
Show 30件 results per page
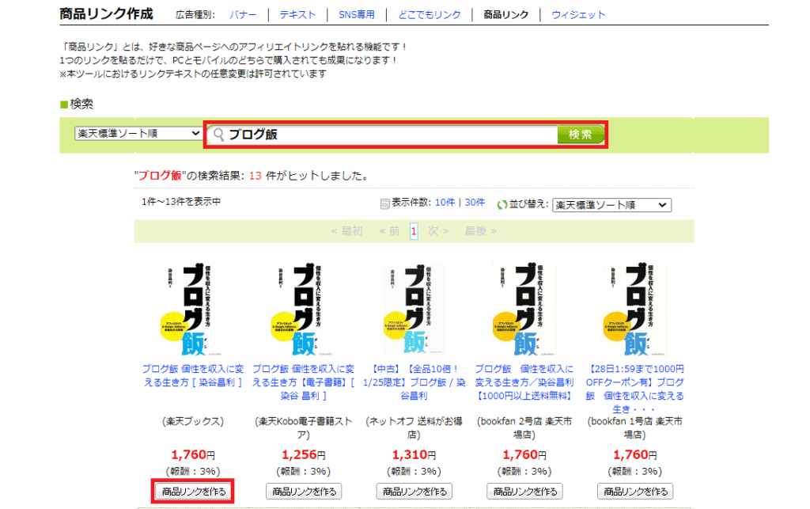pyautogui.click(x=475, y=203)
